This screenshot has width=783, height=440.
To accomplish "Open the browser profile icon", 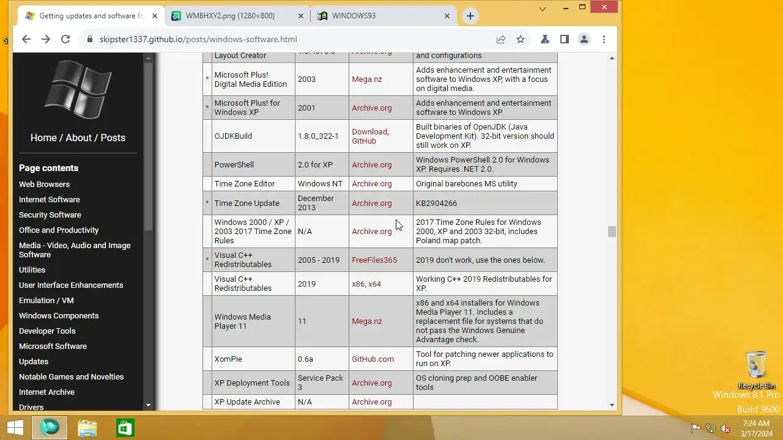I will (x=584, y=39).
